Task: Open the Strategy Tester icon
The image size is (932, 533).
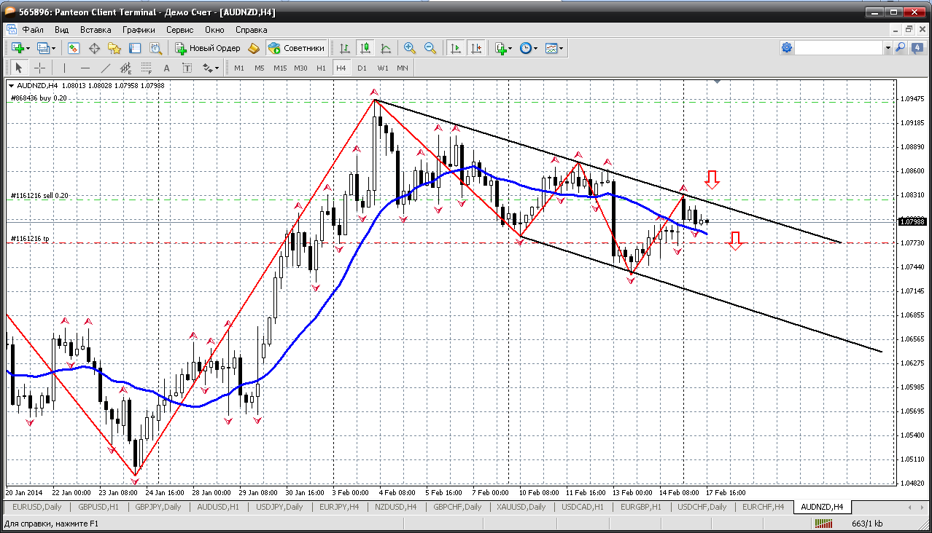Action: click(155, 48)
